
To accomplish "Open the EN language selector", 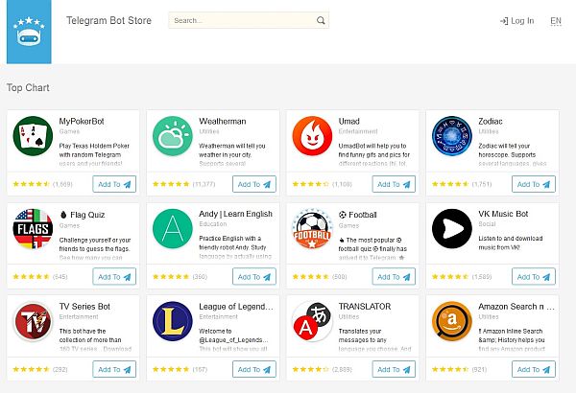I will coord(556,21).
